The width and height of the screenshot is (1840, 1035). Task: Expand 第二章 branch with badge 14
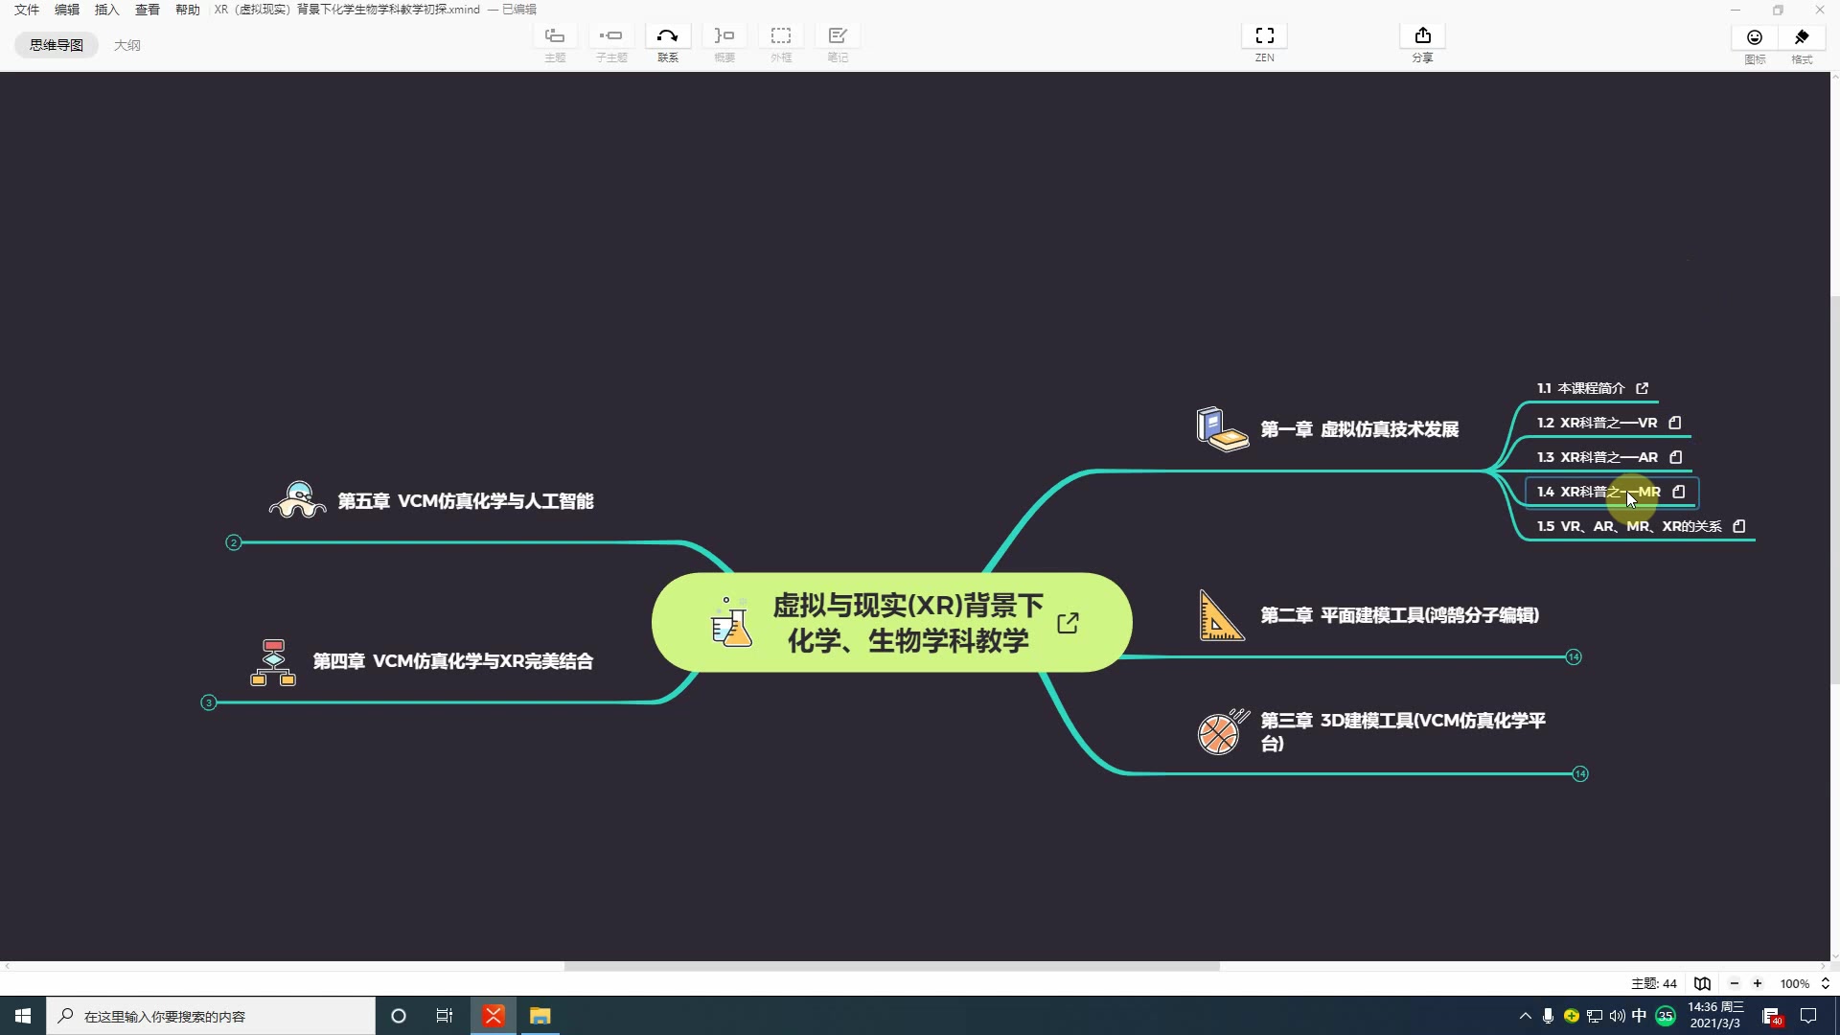pos(1574,656)
